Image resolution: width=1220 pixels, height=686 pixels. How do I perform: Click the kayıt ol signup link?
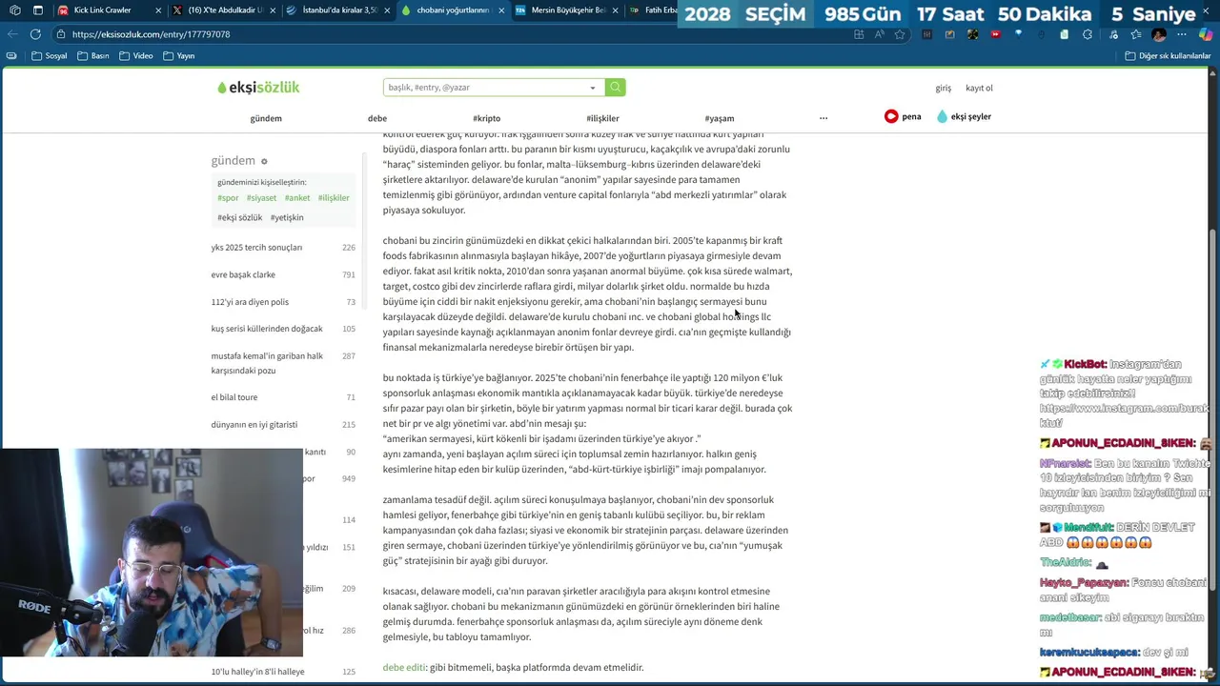click(979, 88)
